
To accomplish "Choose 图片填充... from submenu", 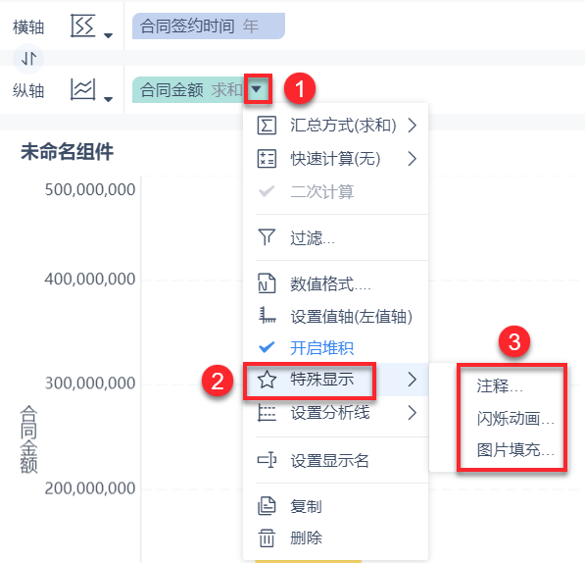I will tap(515, 450).
